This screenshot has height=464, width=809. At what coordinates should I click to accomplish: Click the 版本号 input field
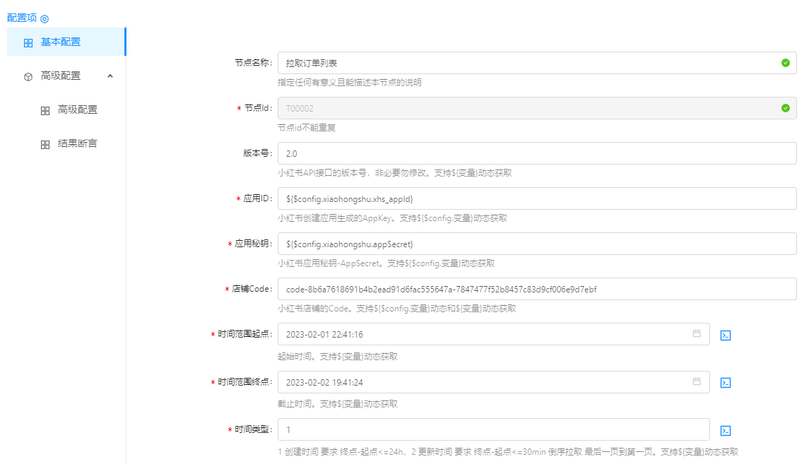(x=537, y=153)
